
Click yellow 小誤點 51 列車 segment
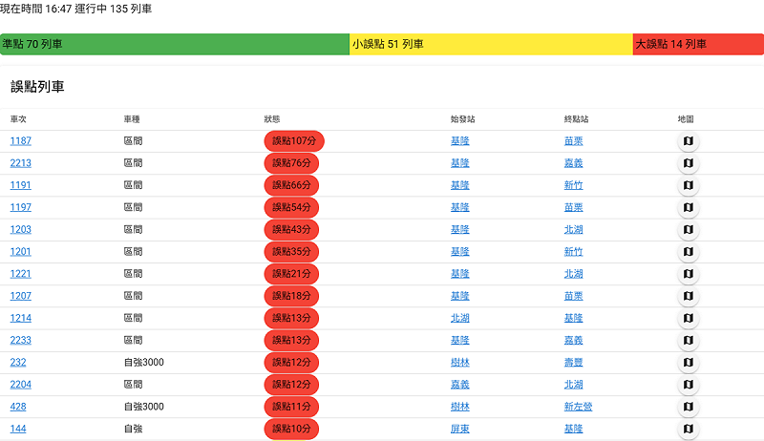click(x=491, y=44)
